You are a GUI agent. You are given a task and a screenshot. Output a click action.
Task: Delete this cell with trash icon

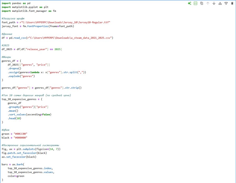click(232, 3)
